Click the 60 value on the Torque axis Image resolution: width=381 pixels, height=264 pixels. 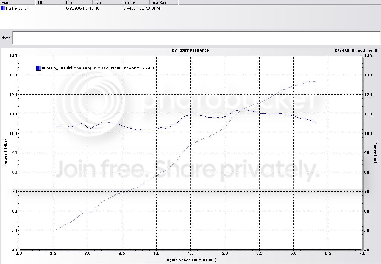[15, 211]
